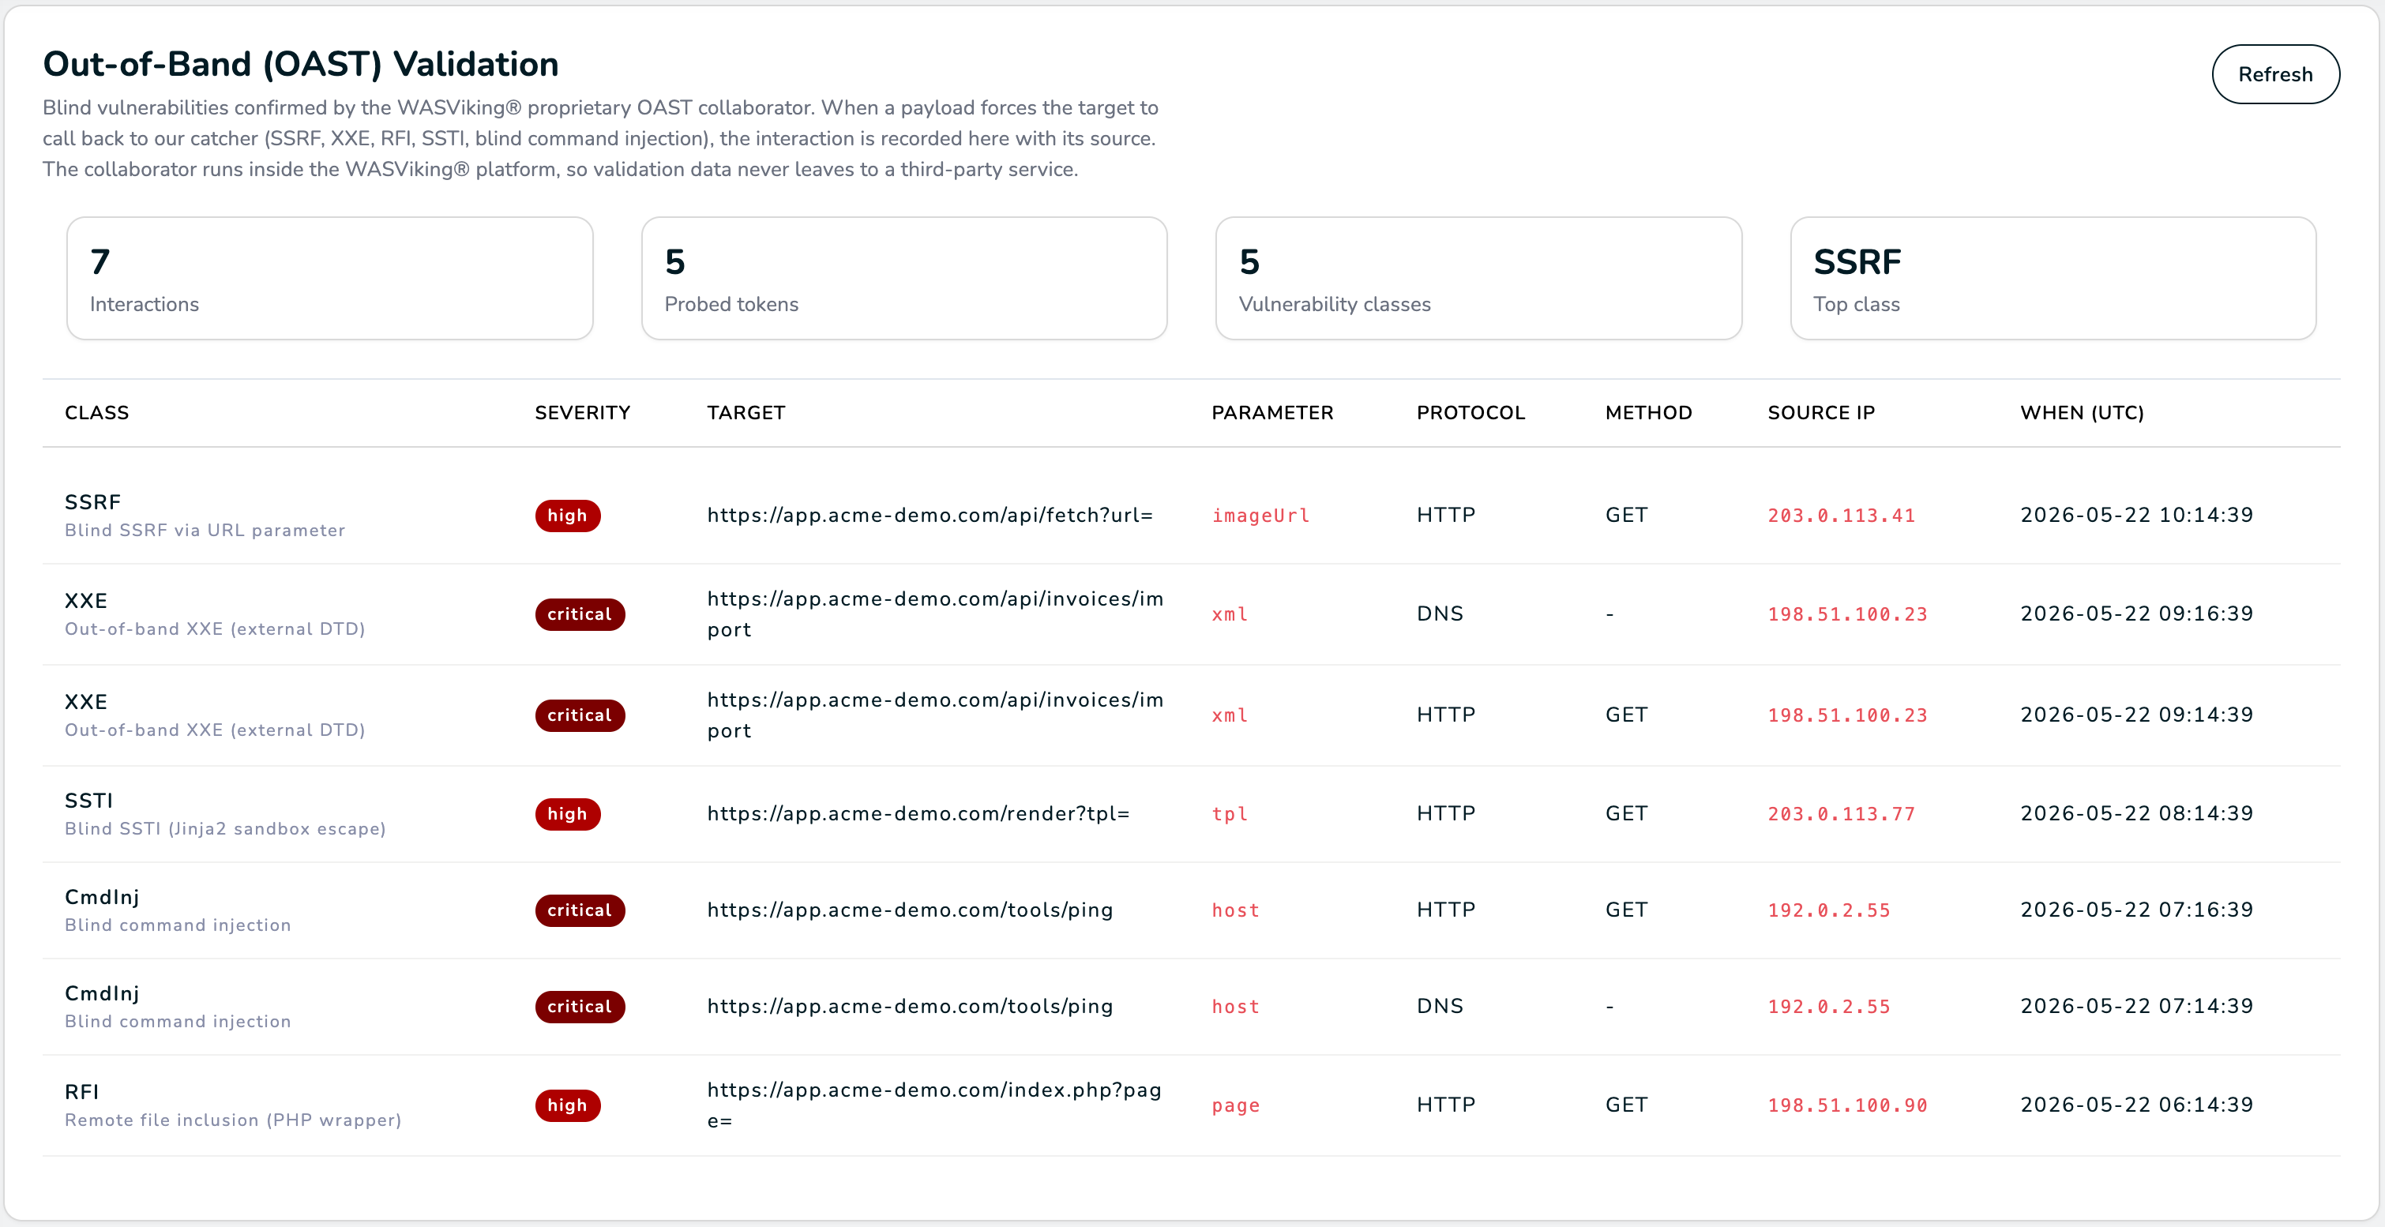Click the render?tpl= target URL
The image size is (2385, 1227).
[x=918, y=814]
